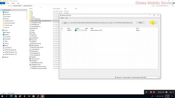Select 3D Objects under This PC
This screenshot has height=98, width=175.
click(x=7, y=32)
